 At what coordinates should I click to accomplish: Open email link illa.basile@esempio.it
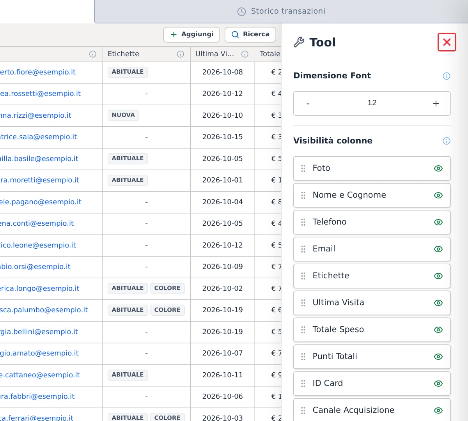point(39,159)
